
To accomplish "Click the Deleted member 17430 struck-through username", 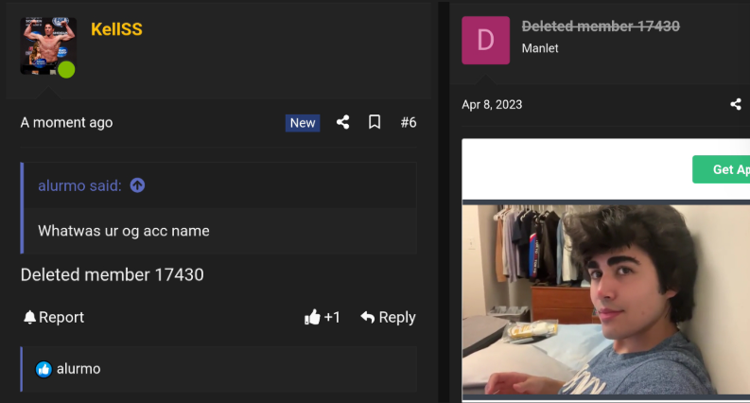I will 601,26.
